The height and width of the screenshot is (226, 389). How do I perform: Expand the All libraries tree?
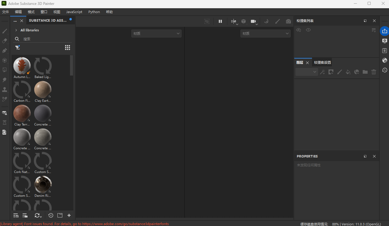[x=16, y=30]
